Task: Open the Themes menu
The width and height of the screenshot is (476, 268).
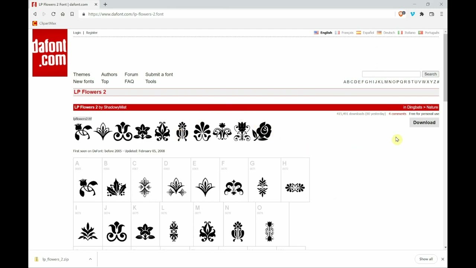Action: (x=81, y=74)
